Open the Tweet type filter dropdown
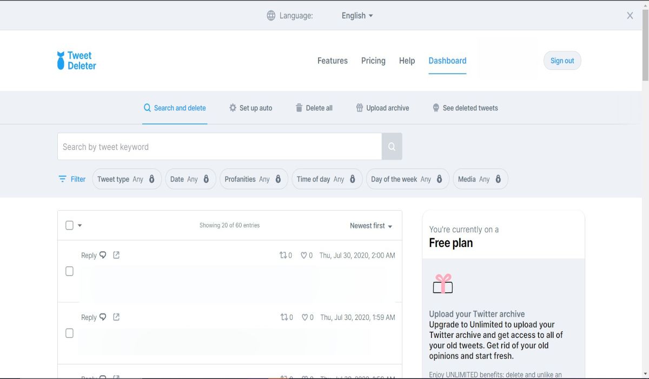 127,179
